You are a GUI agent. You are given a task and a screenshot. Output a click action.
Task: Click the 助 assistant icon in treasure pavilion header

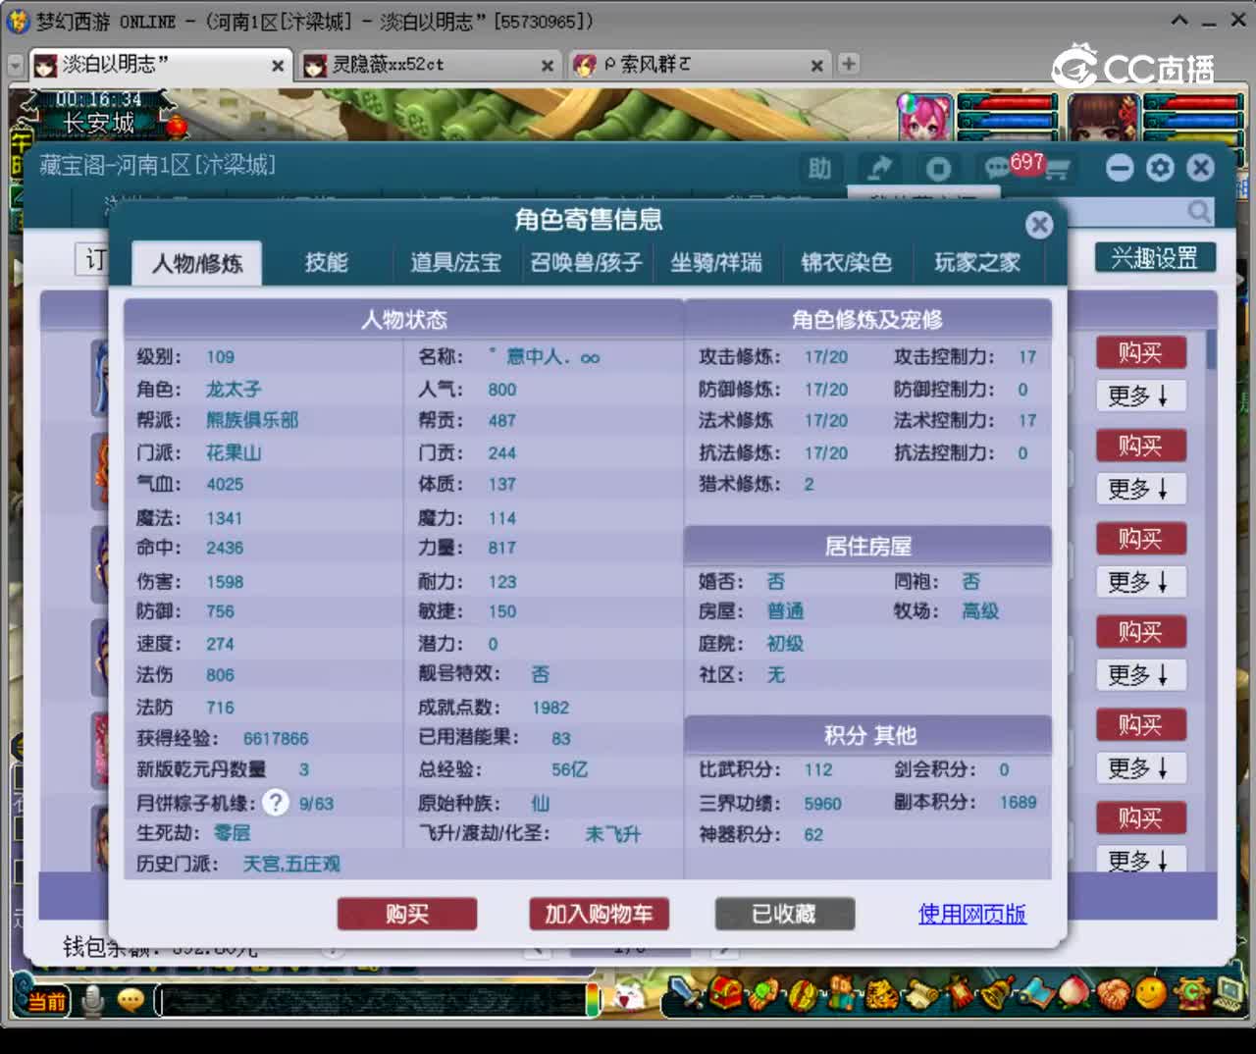(x=819, y=169)
